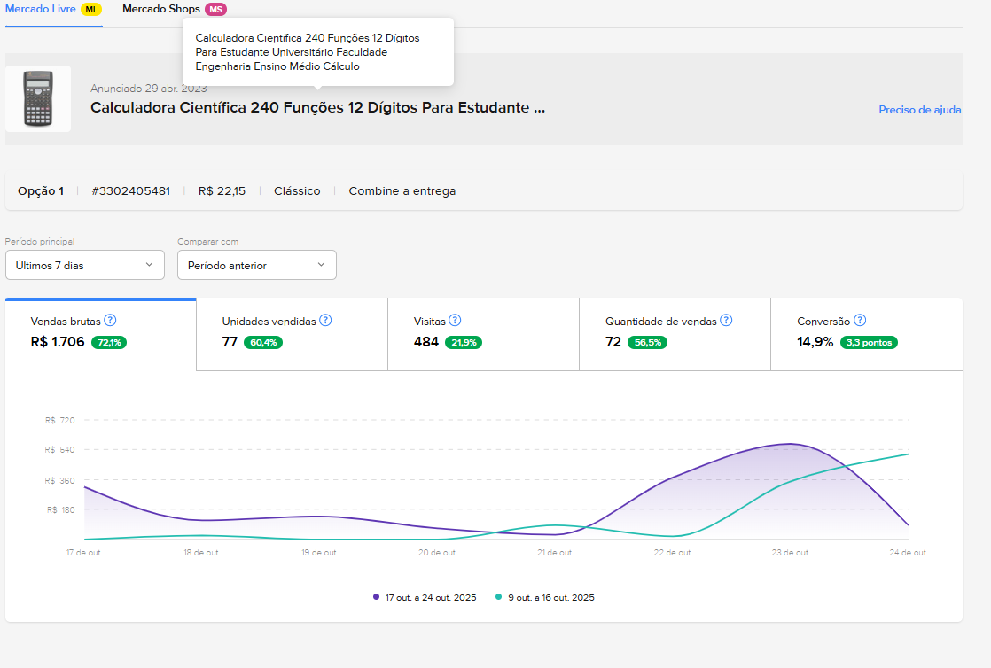This screenshot has width=991, height=668.
Task: Select the Mercado Livre tab
Action: click(x=41, y=9)
